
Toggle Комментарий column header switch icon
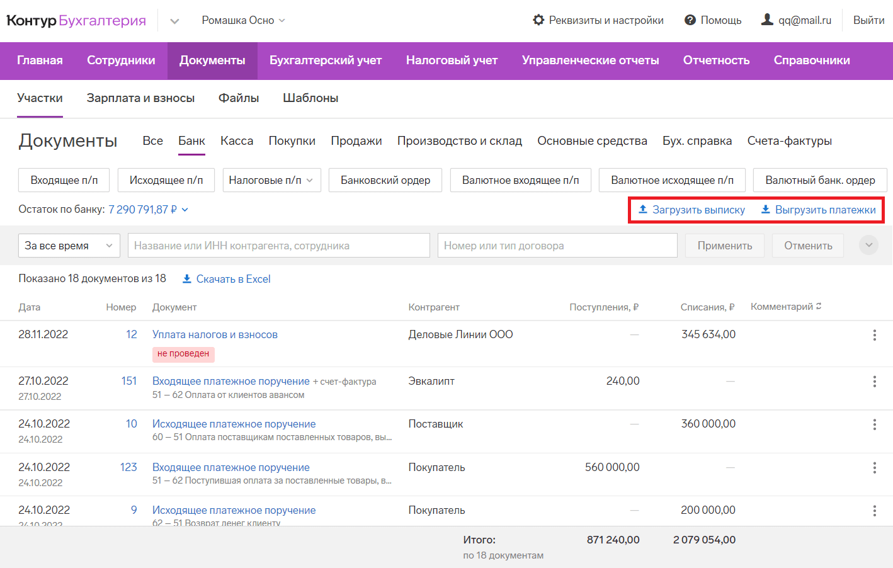click(x=819, y=306)
